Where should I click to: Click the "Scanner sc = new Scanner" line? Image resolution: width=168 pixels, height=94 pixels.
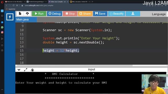tap(77, 30)
